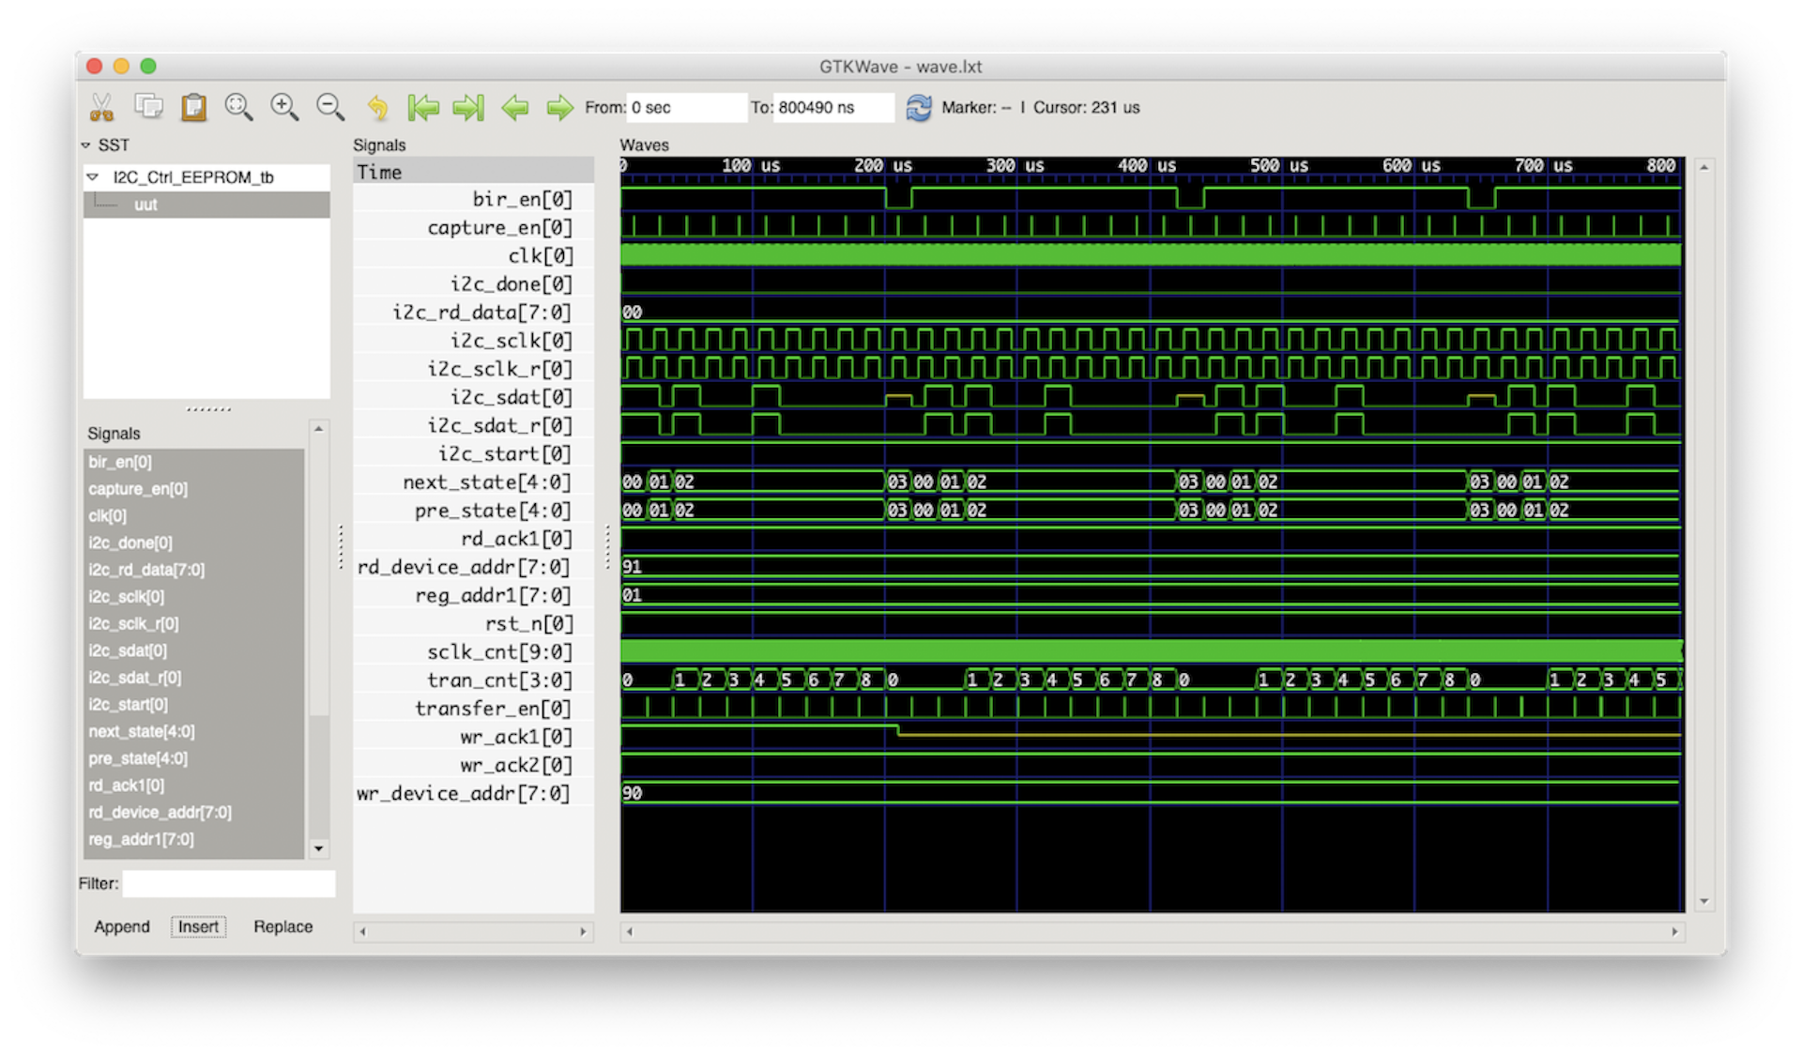Click the waves horizontal scrollbar right arrow

(1675, 932)
